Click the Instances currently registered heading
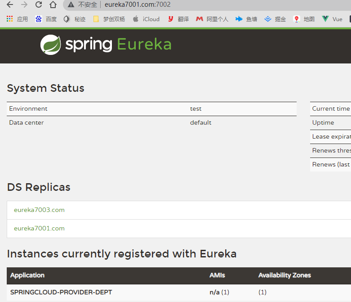 pos(122,254)
